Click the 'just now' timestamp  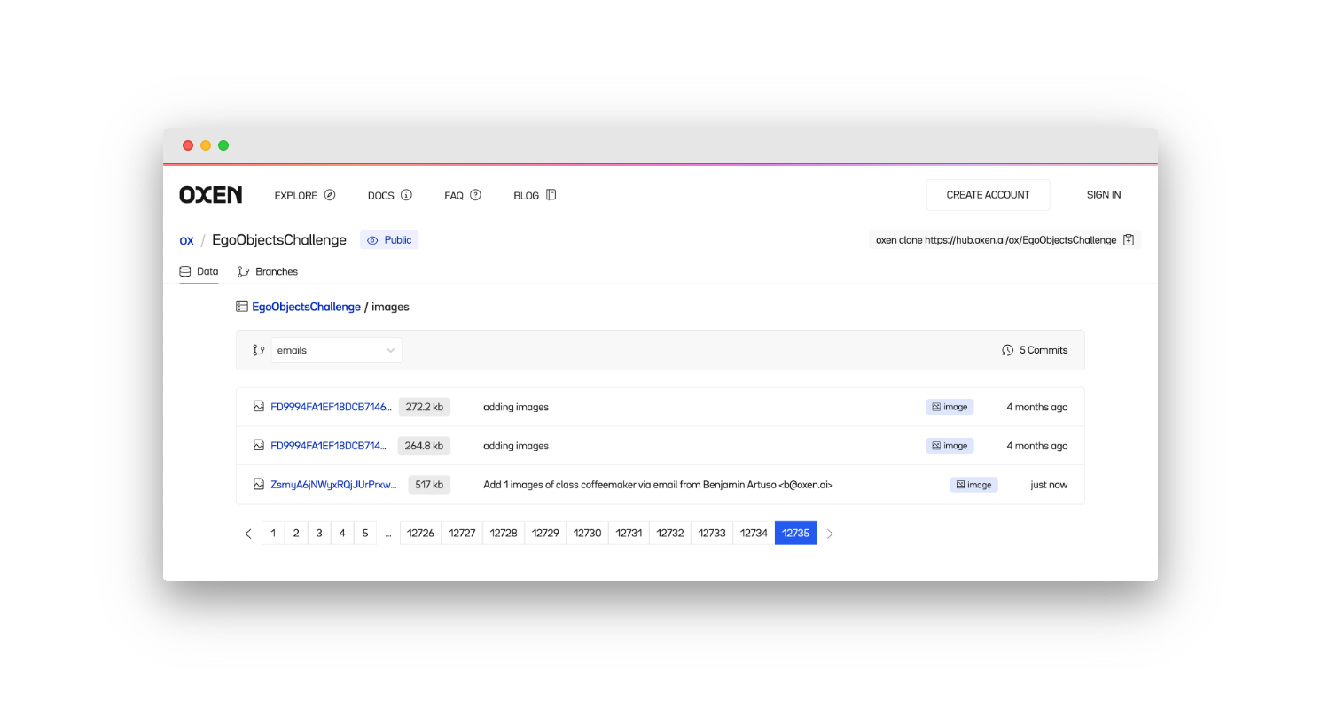coord(1049,485)
